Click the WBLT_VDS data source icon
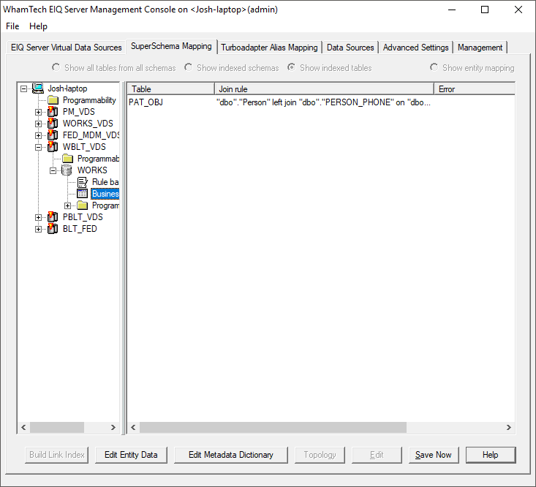Viewport: 536px width, 487px height. point(53,147)
